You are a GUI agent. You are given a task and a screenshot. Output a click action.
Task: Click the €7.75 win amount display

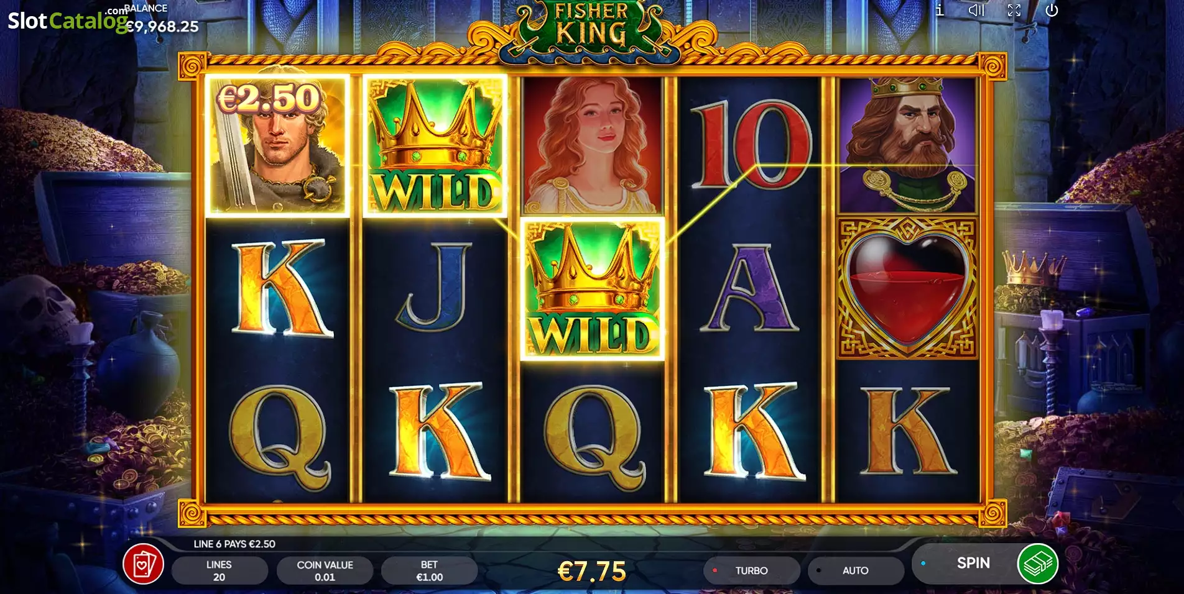pos(592,571)
